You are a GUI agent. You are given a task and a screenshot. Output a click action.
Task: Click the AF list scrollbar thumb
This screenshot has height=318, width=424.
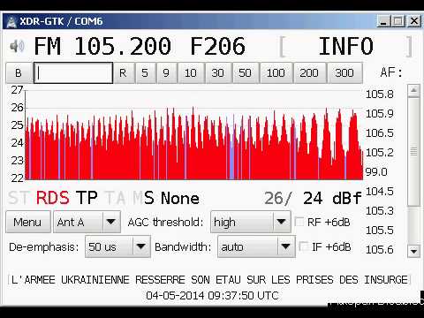[413, 152]
